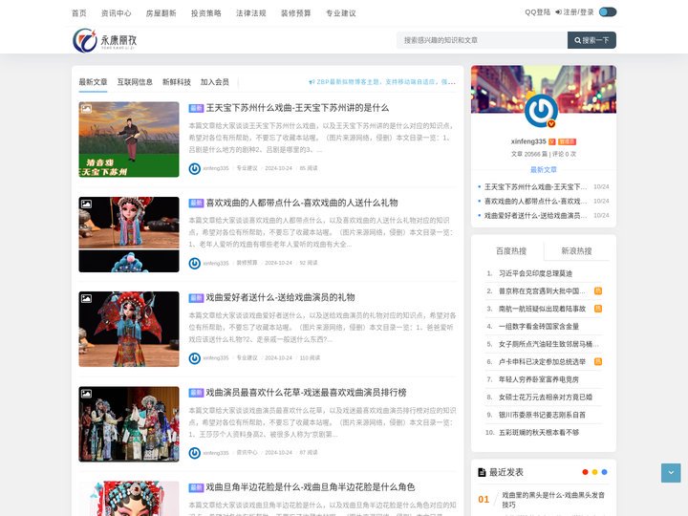Image resolution: width=688 pixels, height=516 pixels.
Task: Open hot search 女子厕所点汽油轻生
Action: [x=548, y=344]
